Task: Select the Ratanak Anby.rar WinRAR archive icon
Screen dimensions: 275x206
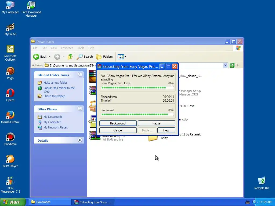Action: pos(95,136)
